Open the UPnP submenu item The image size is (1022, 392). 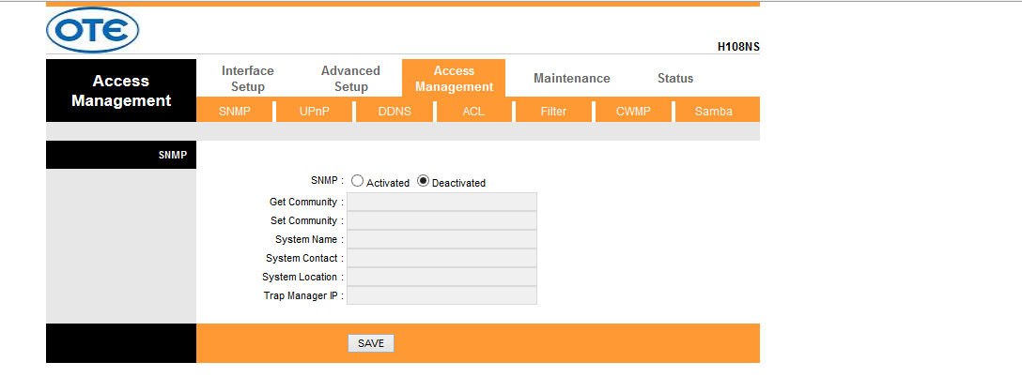pos(314,112)
